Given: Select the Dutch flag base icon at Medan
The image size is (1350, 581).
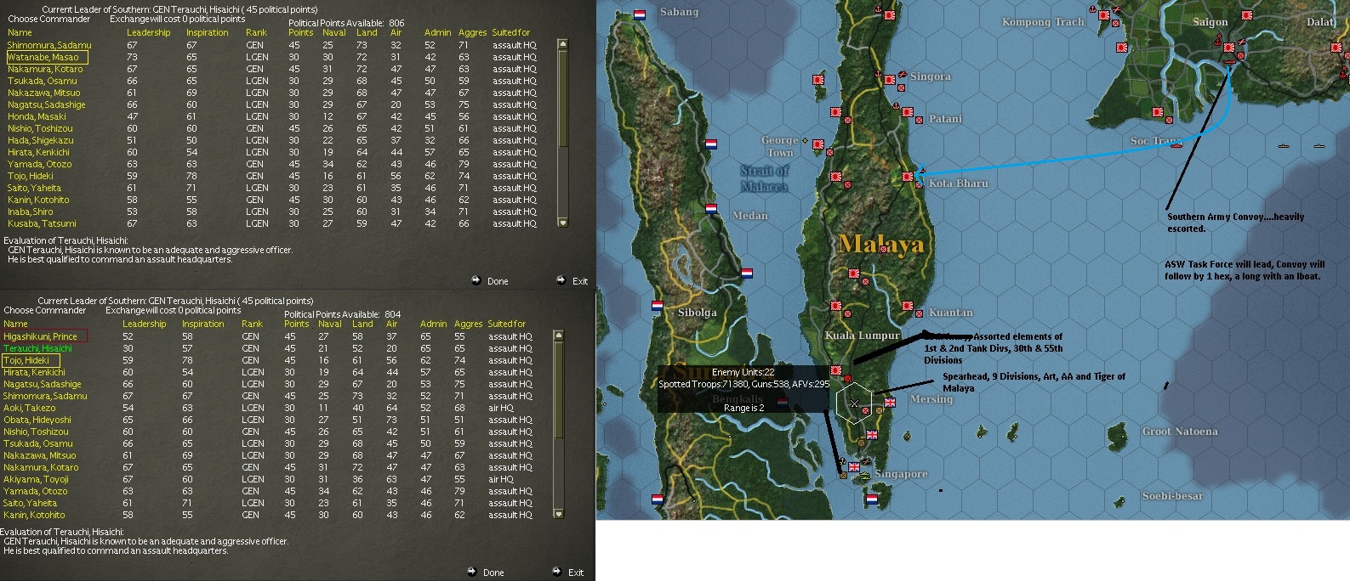Looking at the screenshot, I should point(711,208).
